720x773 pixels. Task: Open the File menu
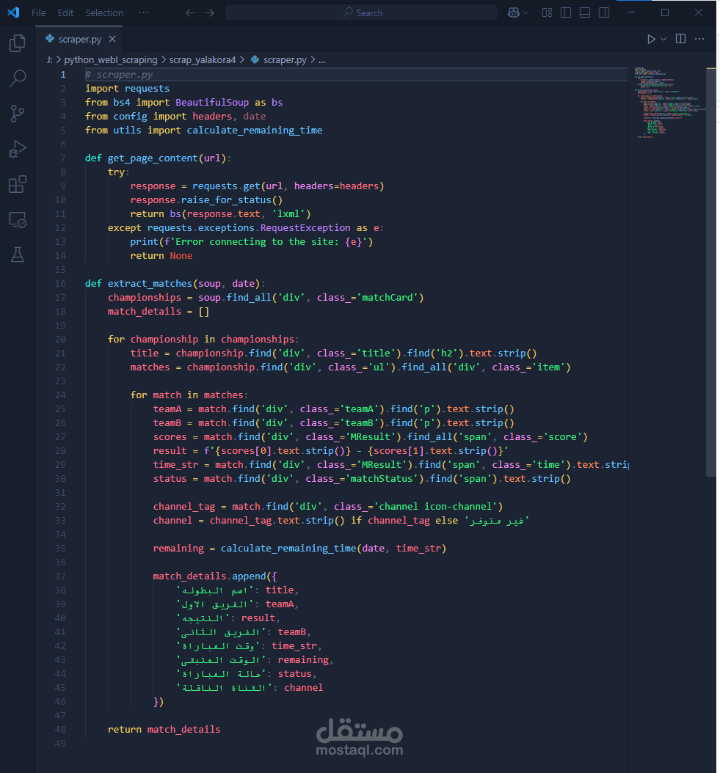38,12
